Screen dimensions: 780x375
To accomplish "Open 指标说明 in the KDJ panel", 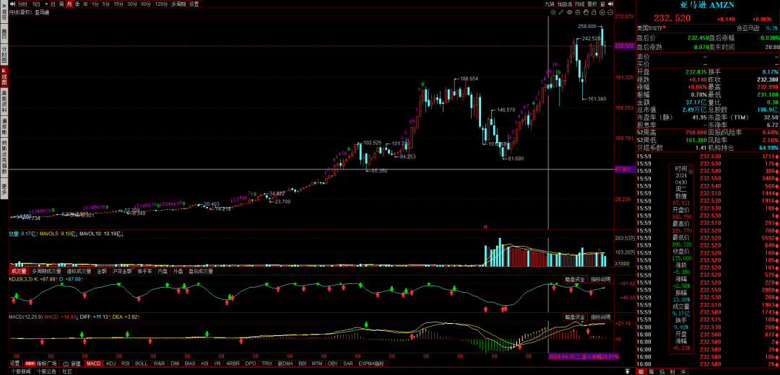I will pos(600,279).
